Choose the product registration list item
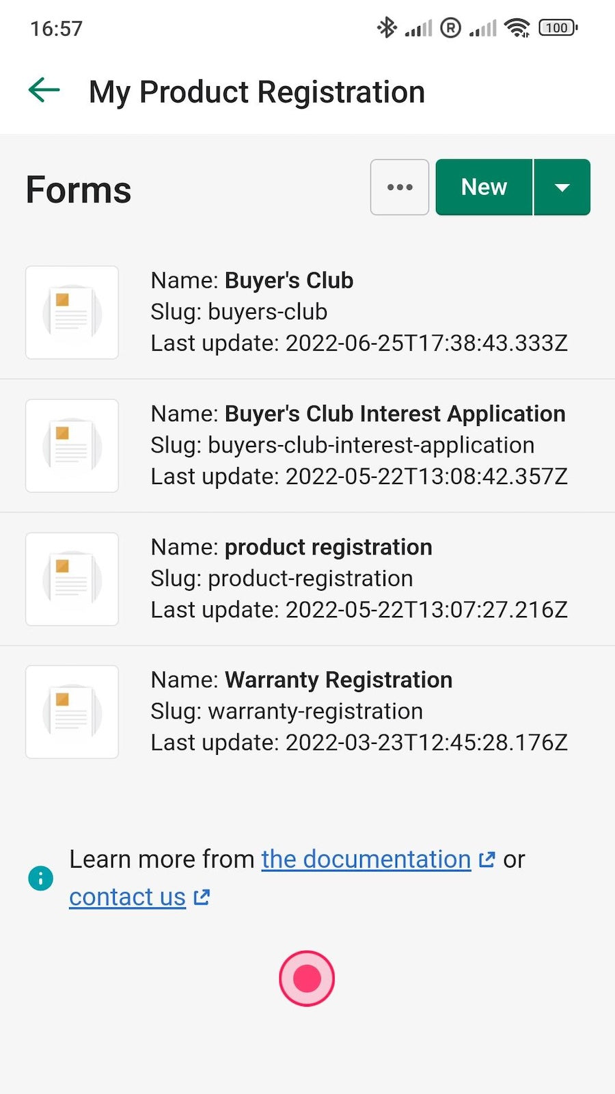 (x=328, y=547)
